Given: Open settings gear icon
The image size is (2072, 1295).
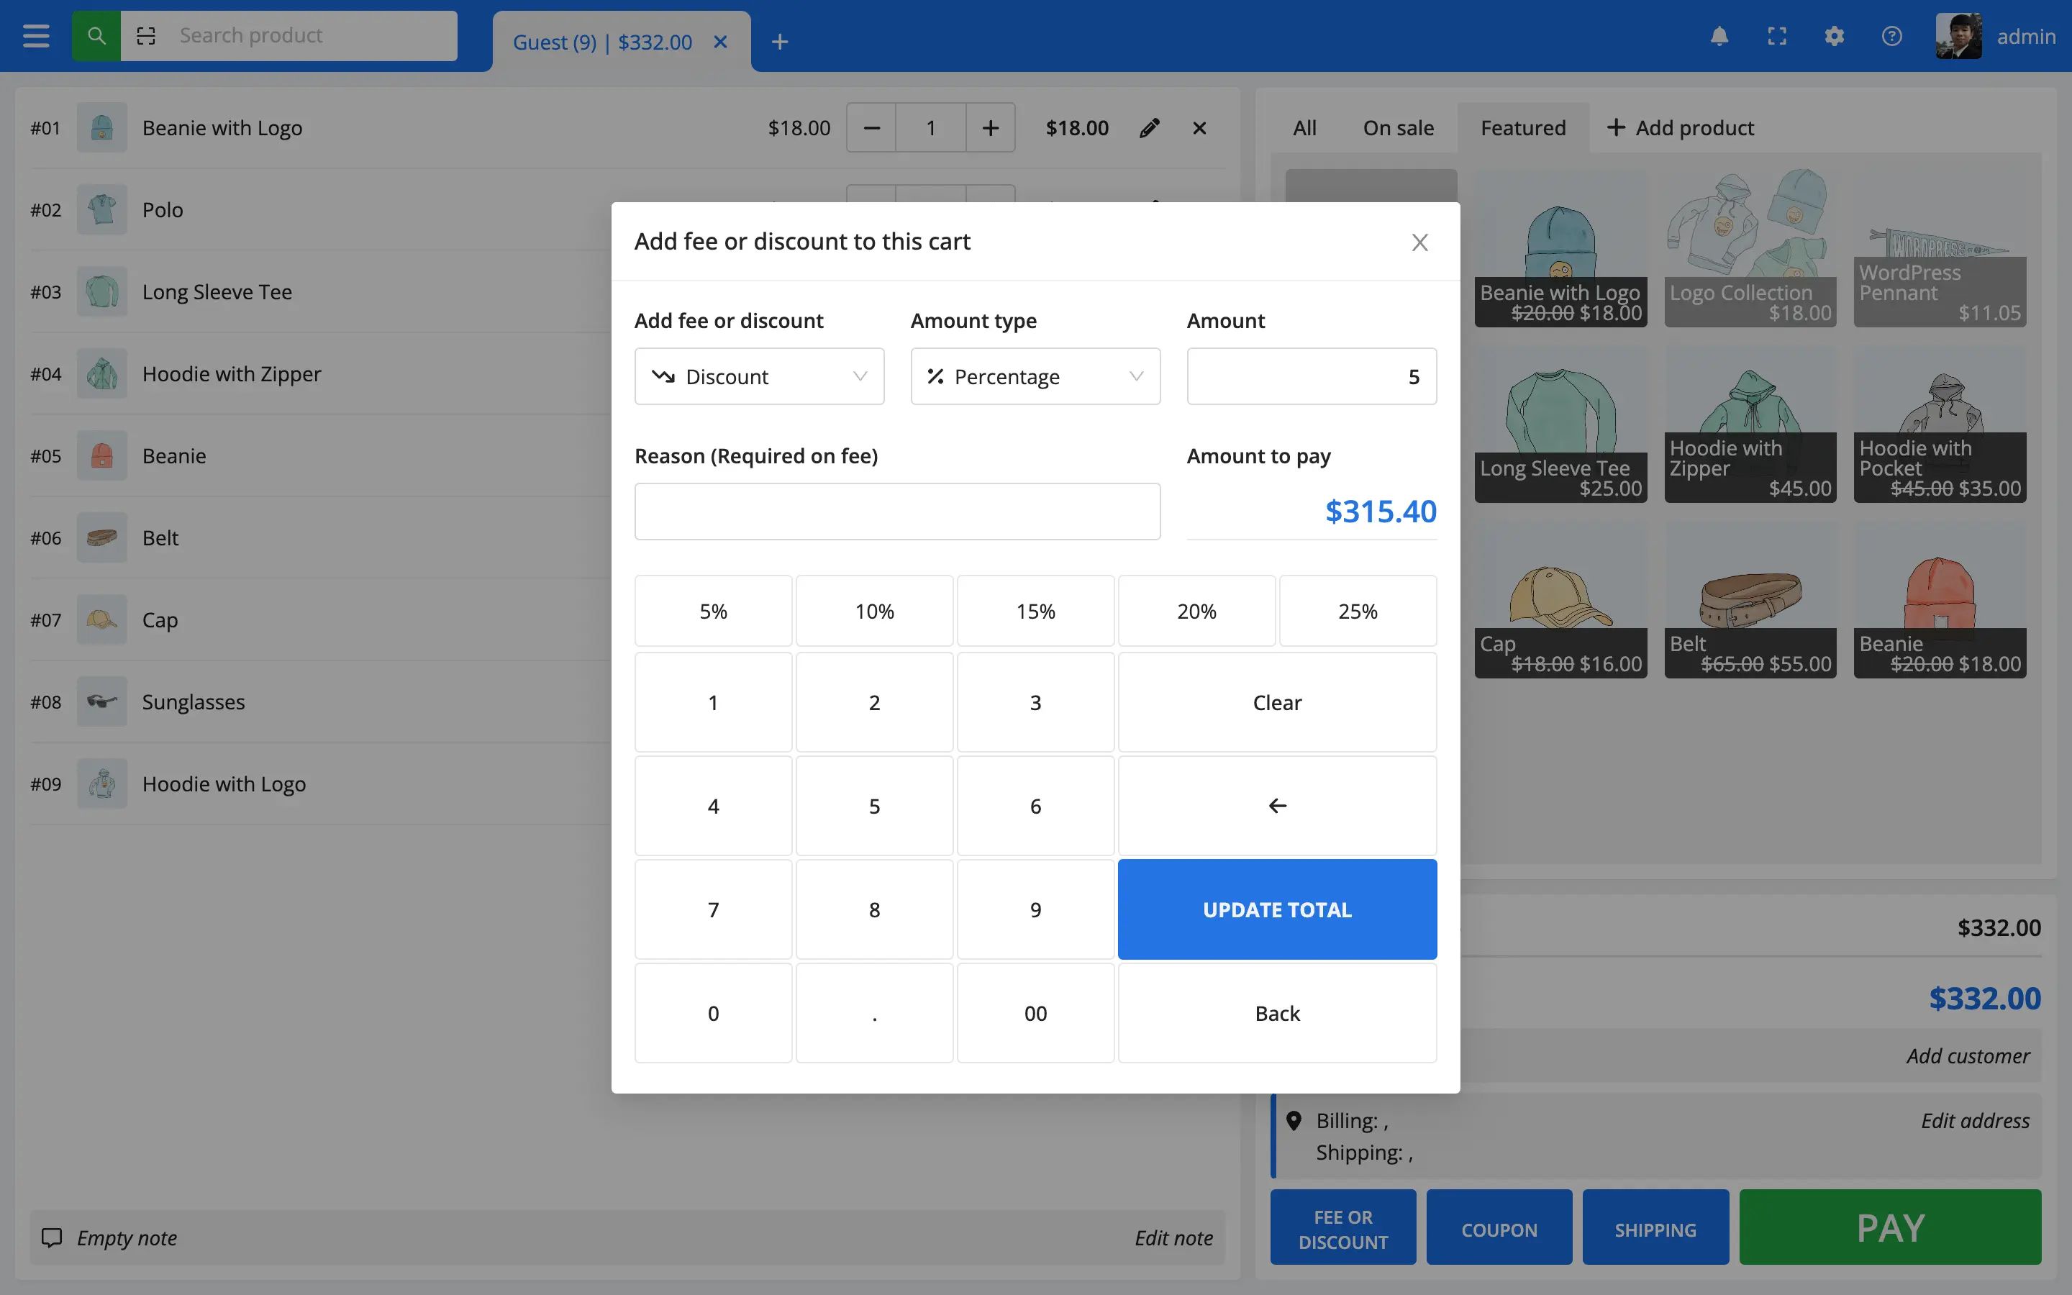Looking at the screenshot, I should [1834, 36].
